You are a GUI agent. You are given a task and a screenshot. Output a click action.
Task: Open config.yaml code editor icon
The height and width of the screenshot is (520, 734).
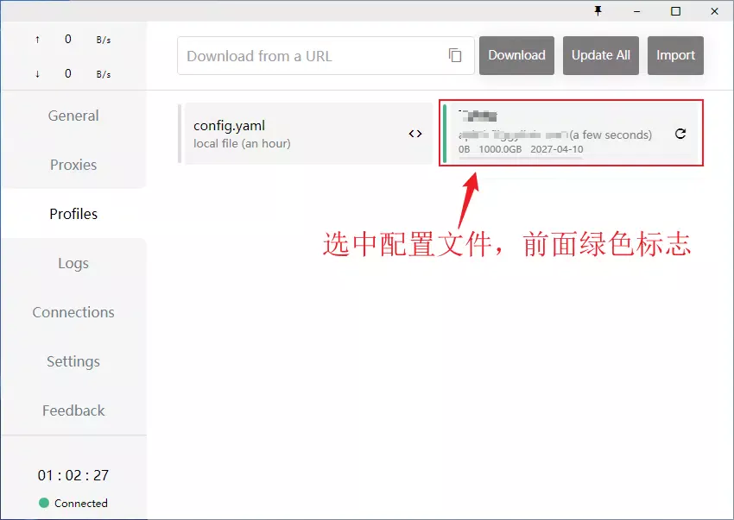pyautogui.click(x=415, y=134)
